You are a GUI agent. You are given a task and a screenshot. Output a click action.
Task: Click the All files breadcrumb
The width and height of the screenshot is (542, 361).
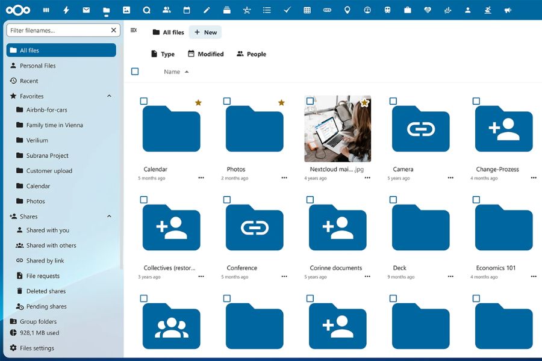pos(169,32)
